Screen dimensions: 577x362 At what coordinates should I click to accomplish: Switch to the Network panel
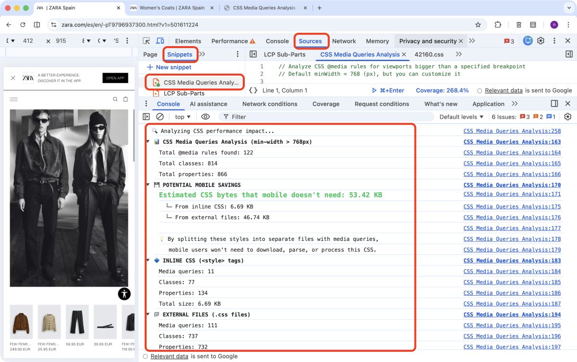click(344, 41)
